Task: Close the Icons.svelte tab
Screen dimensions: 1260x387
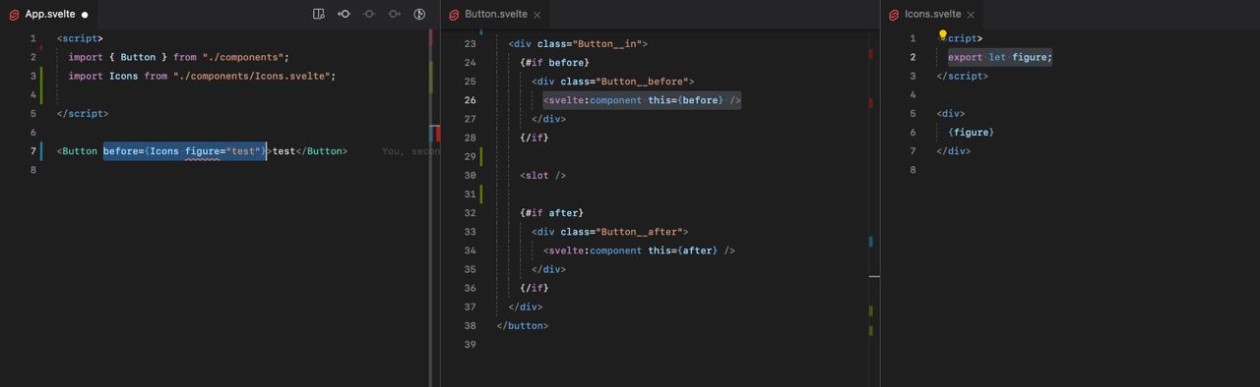Action: pos(971,15)
